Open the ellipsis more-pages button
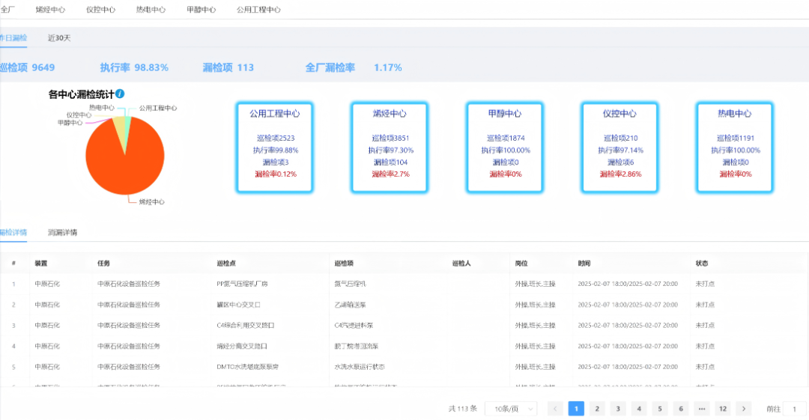 (702, 409)
